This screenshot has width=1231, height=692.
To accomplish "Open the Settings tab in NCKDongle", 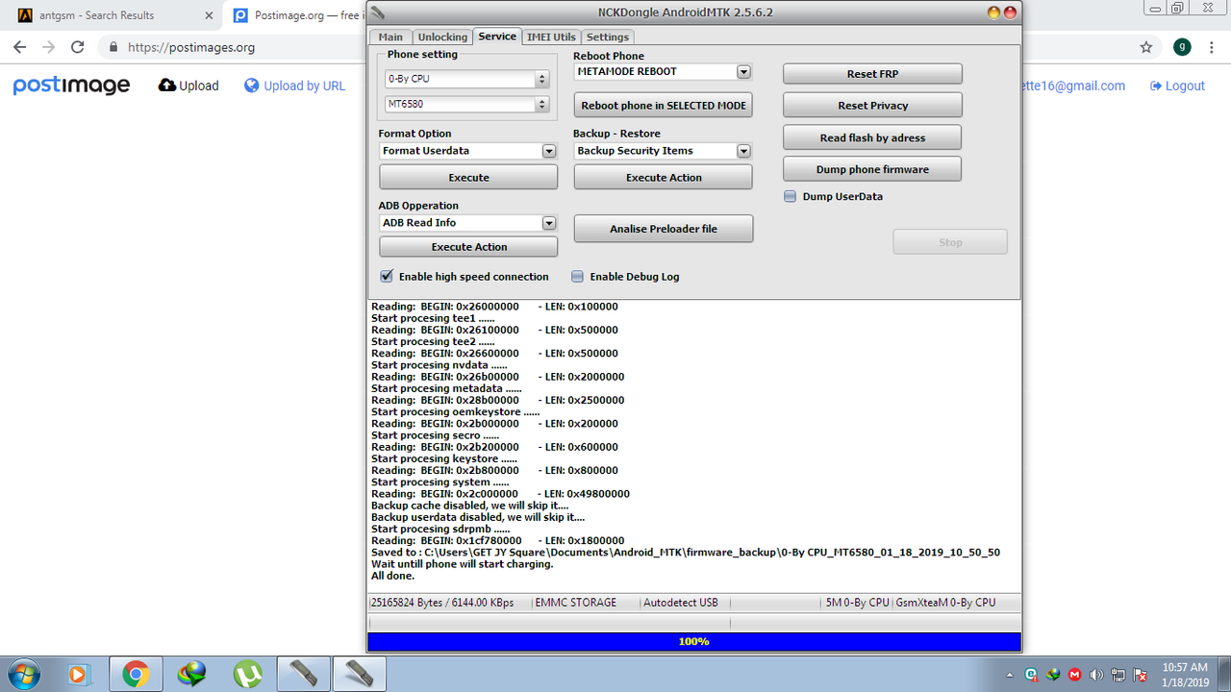I will [608, 37].
